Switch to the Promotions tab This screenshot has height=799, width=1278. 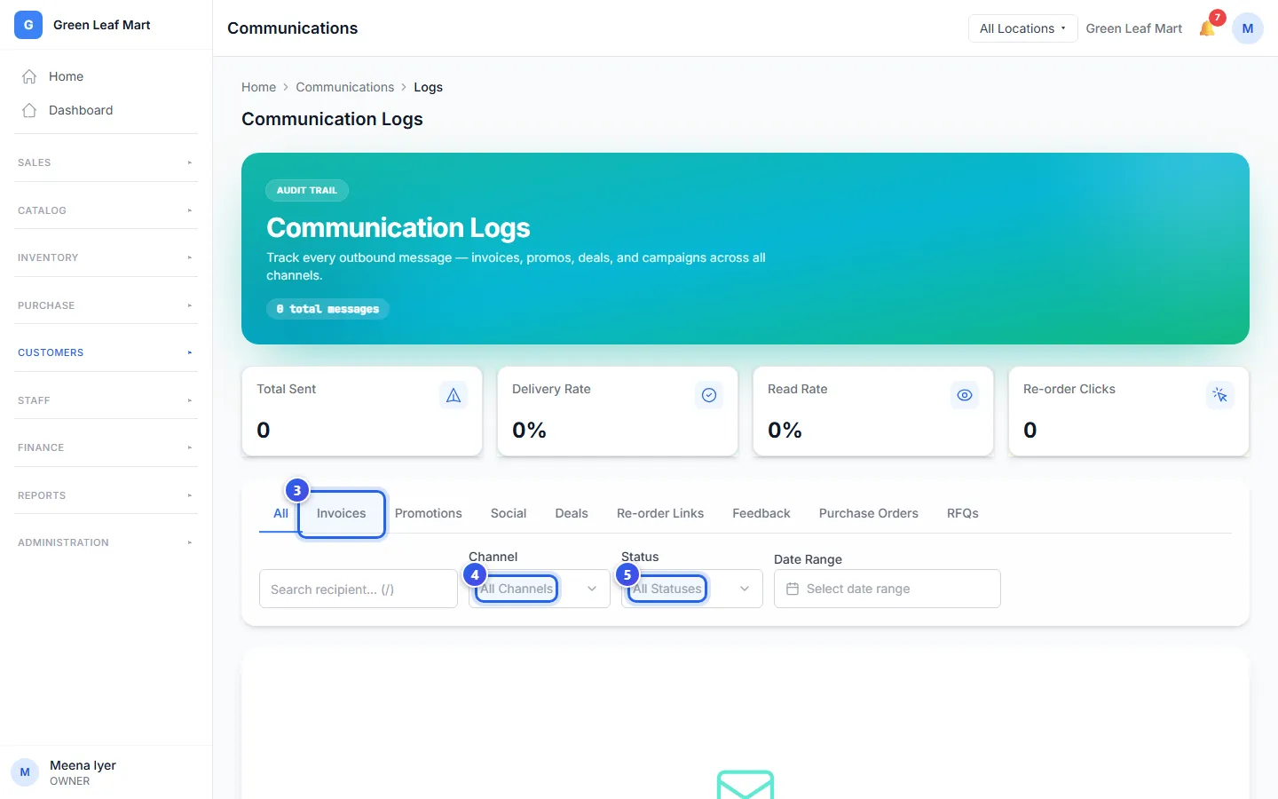pos(429,513)
